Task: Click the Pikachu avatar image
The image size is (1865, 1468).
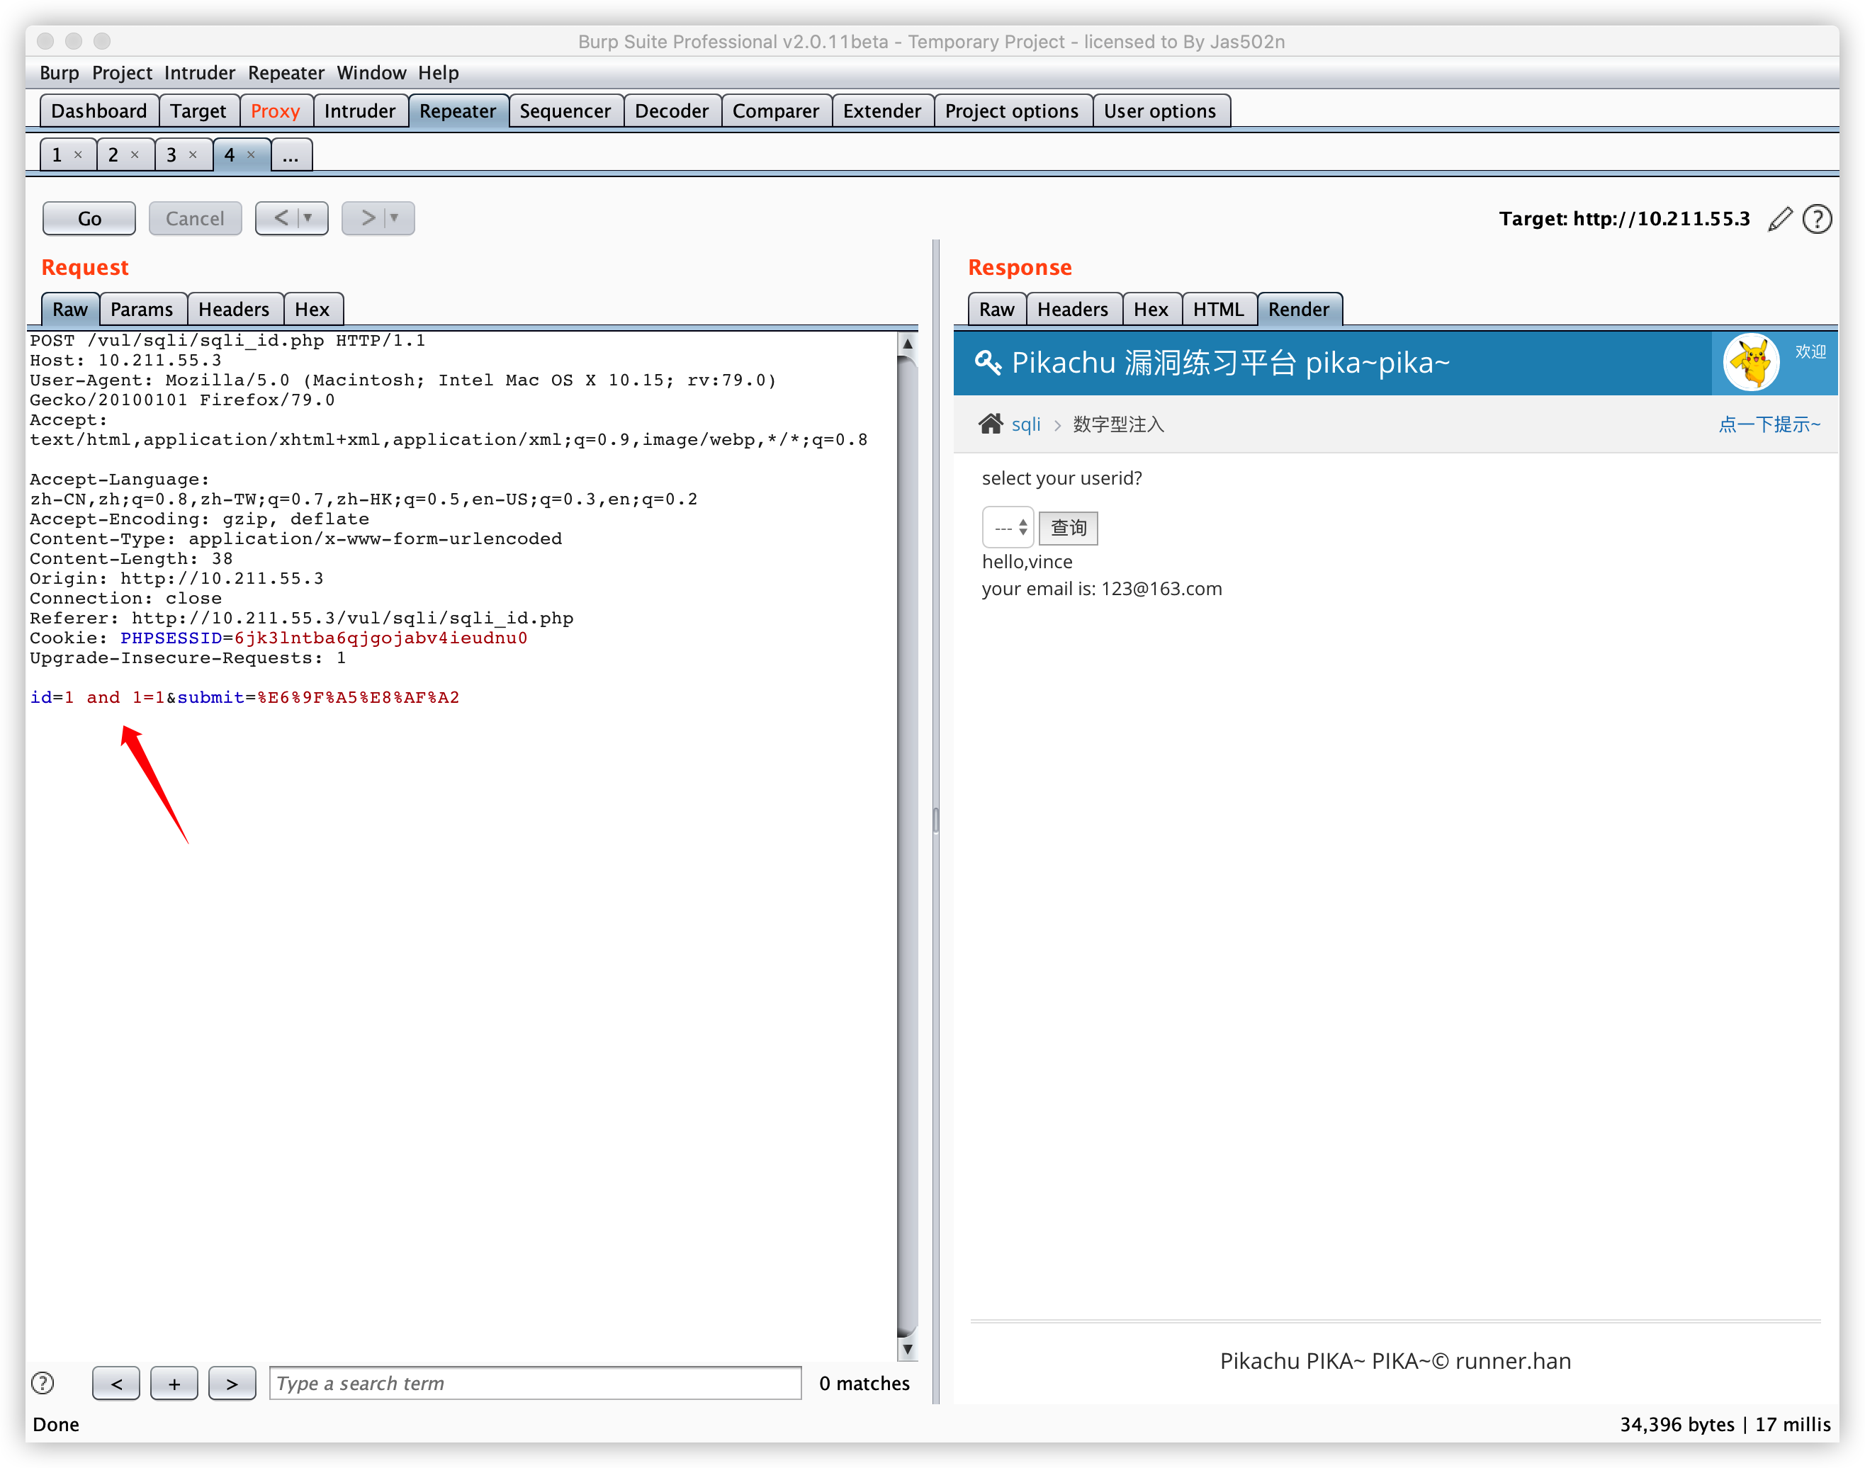Action: click(x=1751, y=363)
